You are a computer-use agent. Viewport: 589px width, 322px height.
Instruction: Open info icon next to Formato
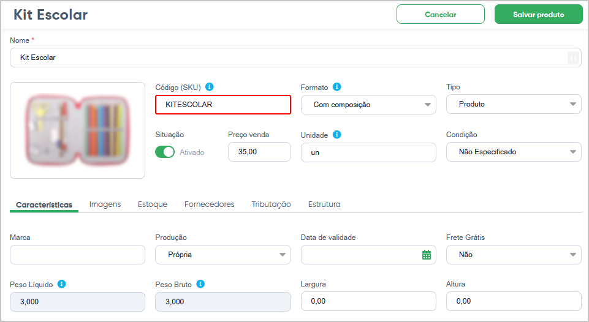(337, 87)
